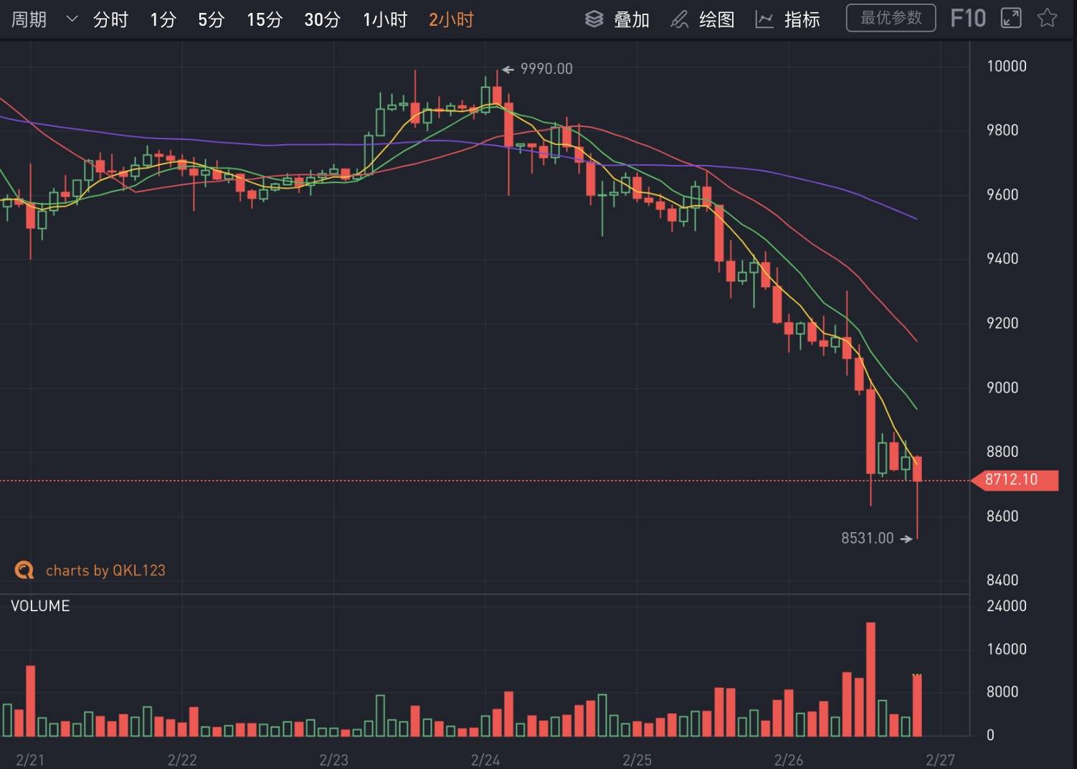Open charts by QKL123 link
1077x769 pixels.
pyautogui.click(x=105, y=570)
